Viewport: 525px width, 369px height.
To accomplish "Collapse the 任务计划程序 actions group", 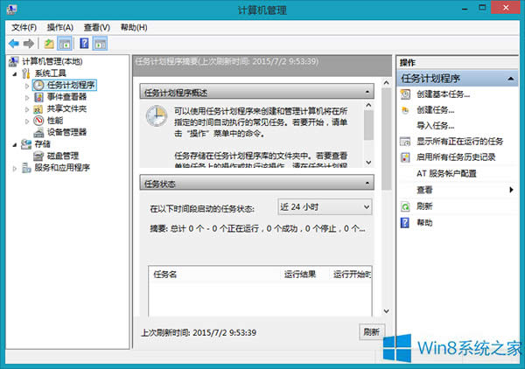I will point(511,79).
